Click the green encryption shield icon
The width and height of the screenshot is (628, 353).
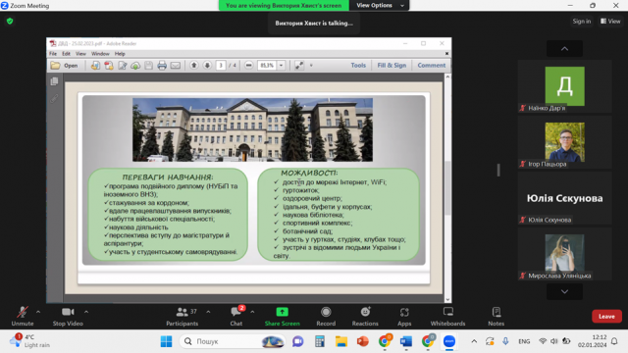[x=10, y=22]
